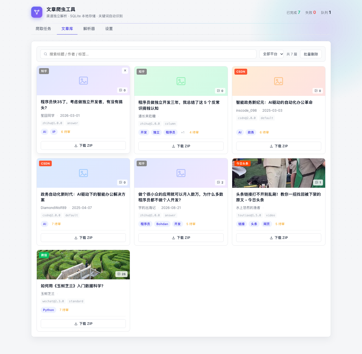Click the 网页 tag on 今日头条 card

tap(267, 224)
